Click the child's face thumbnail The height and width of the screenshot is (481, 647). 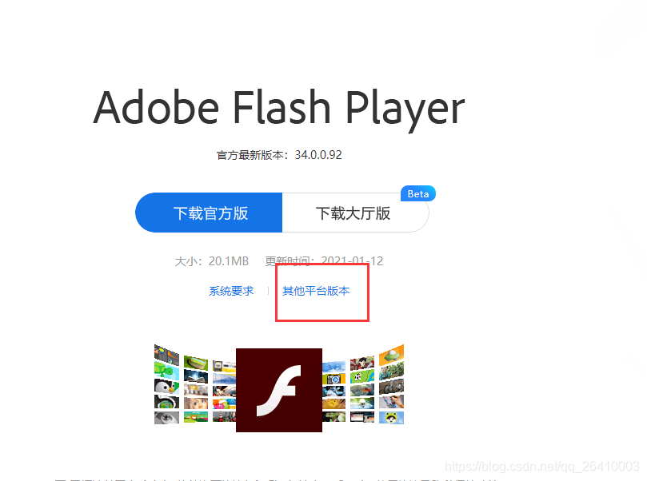click(x=196, y=403)
